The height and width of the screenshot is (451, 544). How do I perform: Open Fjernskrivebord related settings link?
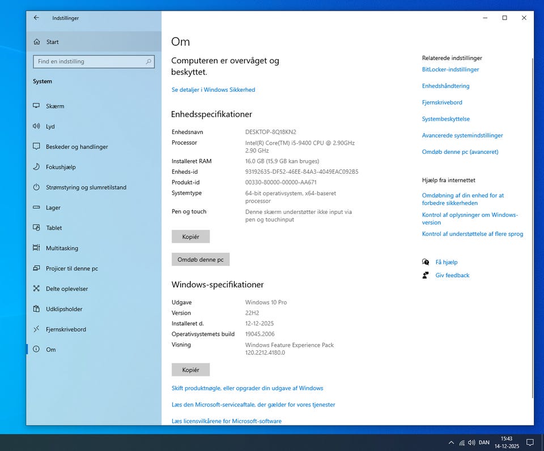442,102
